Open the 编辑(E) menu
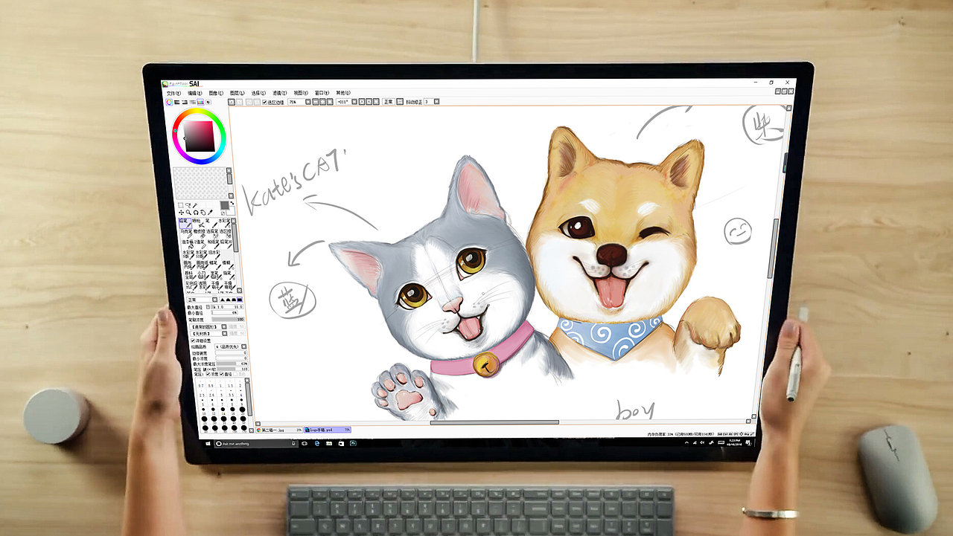The width and height of the screenshot is (953, 536). pyautogui.click(x=195, y=93)
